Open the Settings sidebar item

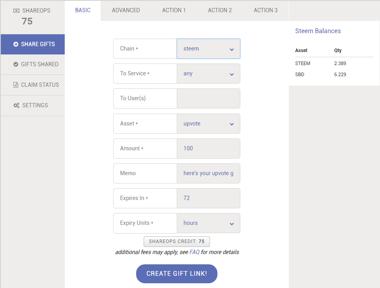point(33,106)
